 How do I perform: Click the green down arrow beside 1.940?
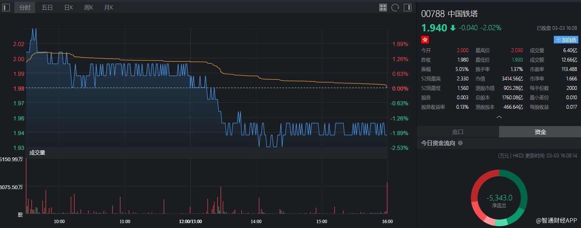[x=453, y=28]
